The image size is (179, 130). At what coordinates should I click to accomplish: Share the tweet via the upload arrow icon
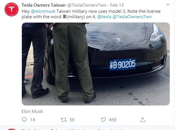[x=143, y=120]
